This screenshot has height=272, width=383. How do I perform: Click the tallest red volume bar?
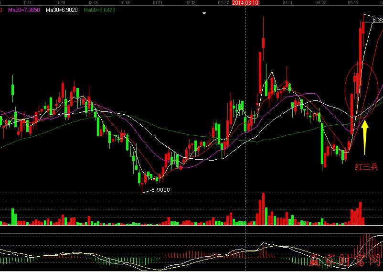point(262,209)
